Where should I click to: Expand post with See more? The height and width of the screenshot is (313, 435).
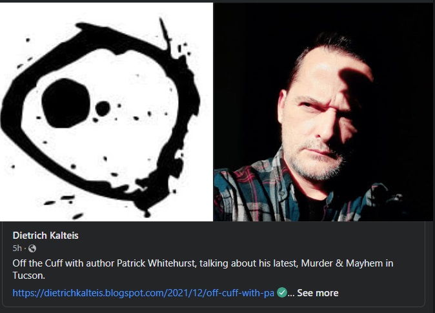click(318, 293)
